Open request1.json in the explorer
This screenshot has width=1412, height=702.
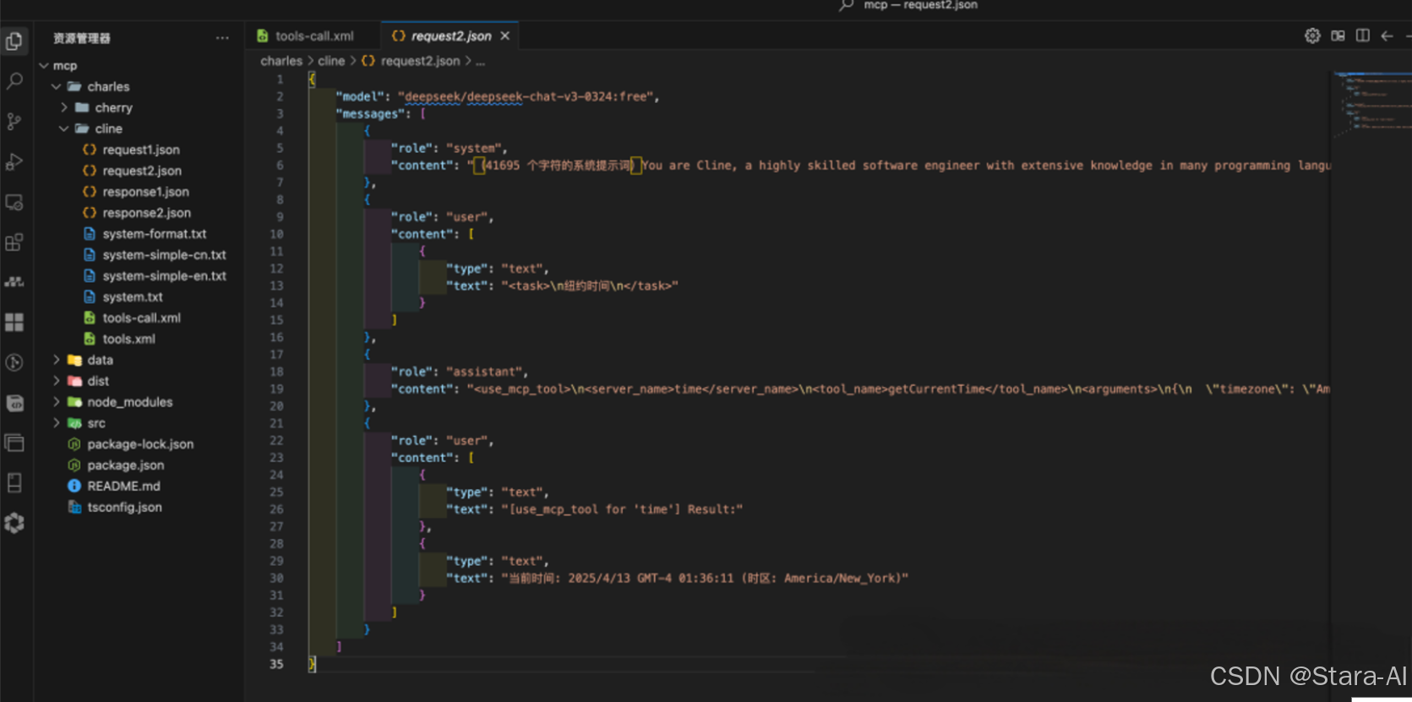click(140, 150)
